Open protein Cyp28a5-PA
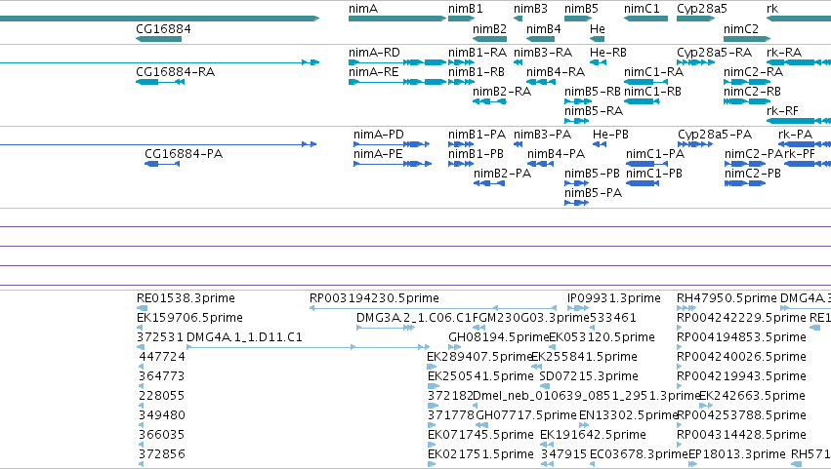This screenshot has width=831, height=469. point(715,135)
